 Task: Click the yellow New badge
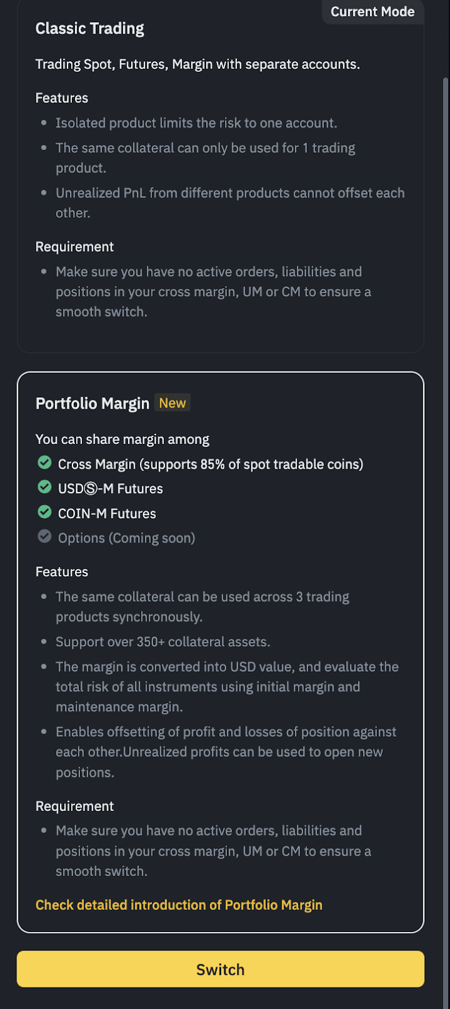(172, 403)
